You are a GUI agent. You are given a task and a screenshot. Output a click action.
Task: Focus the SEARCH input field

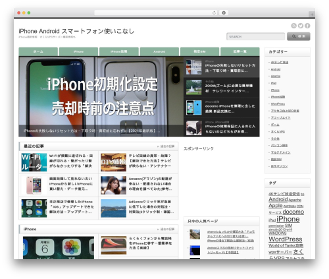pos(255,36)
